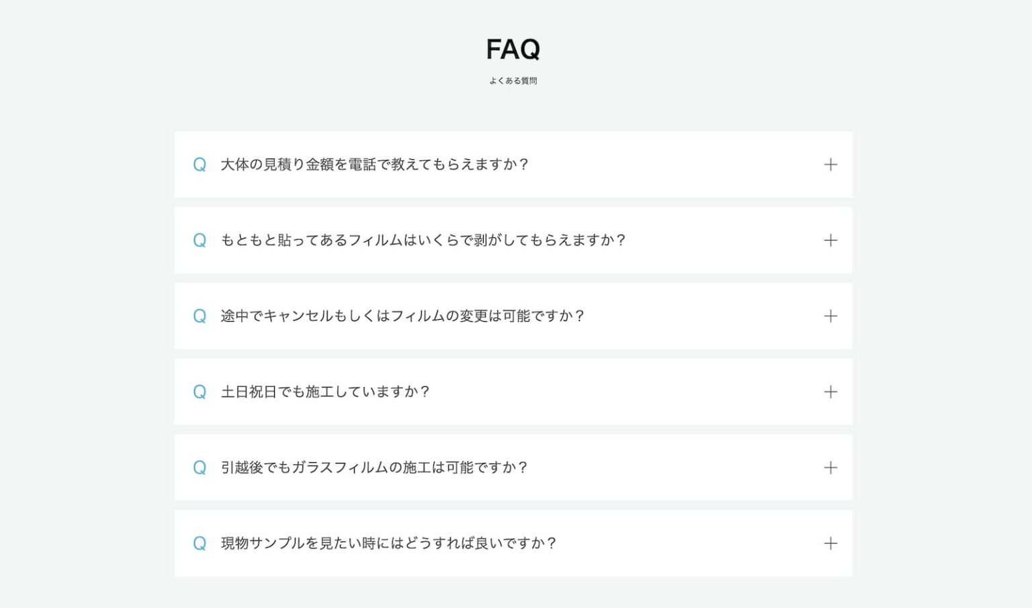Collapse the weekend installation FAQ item
Screen dimensions: 1032x608
[831, 392]
